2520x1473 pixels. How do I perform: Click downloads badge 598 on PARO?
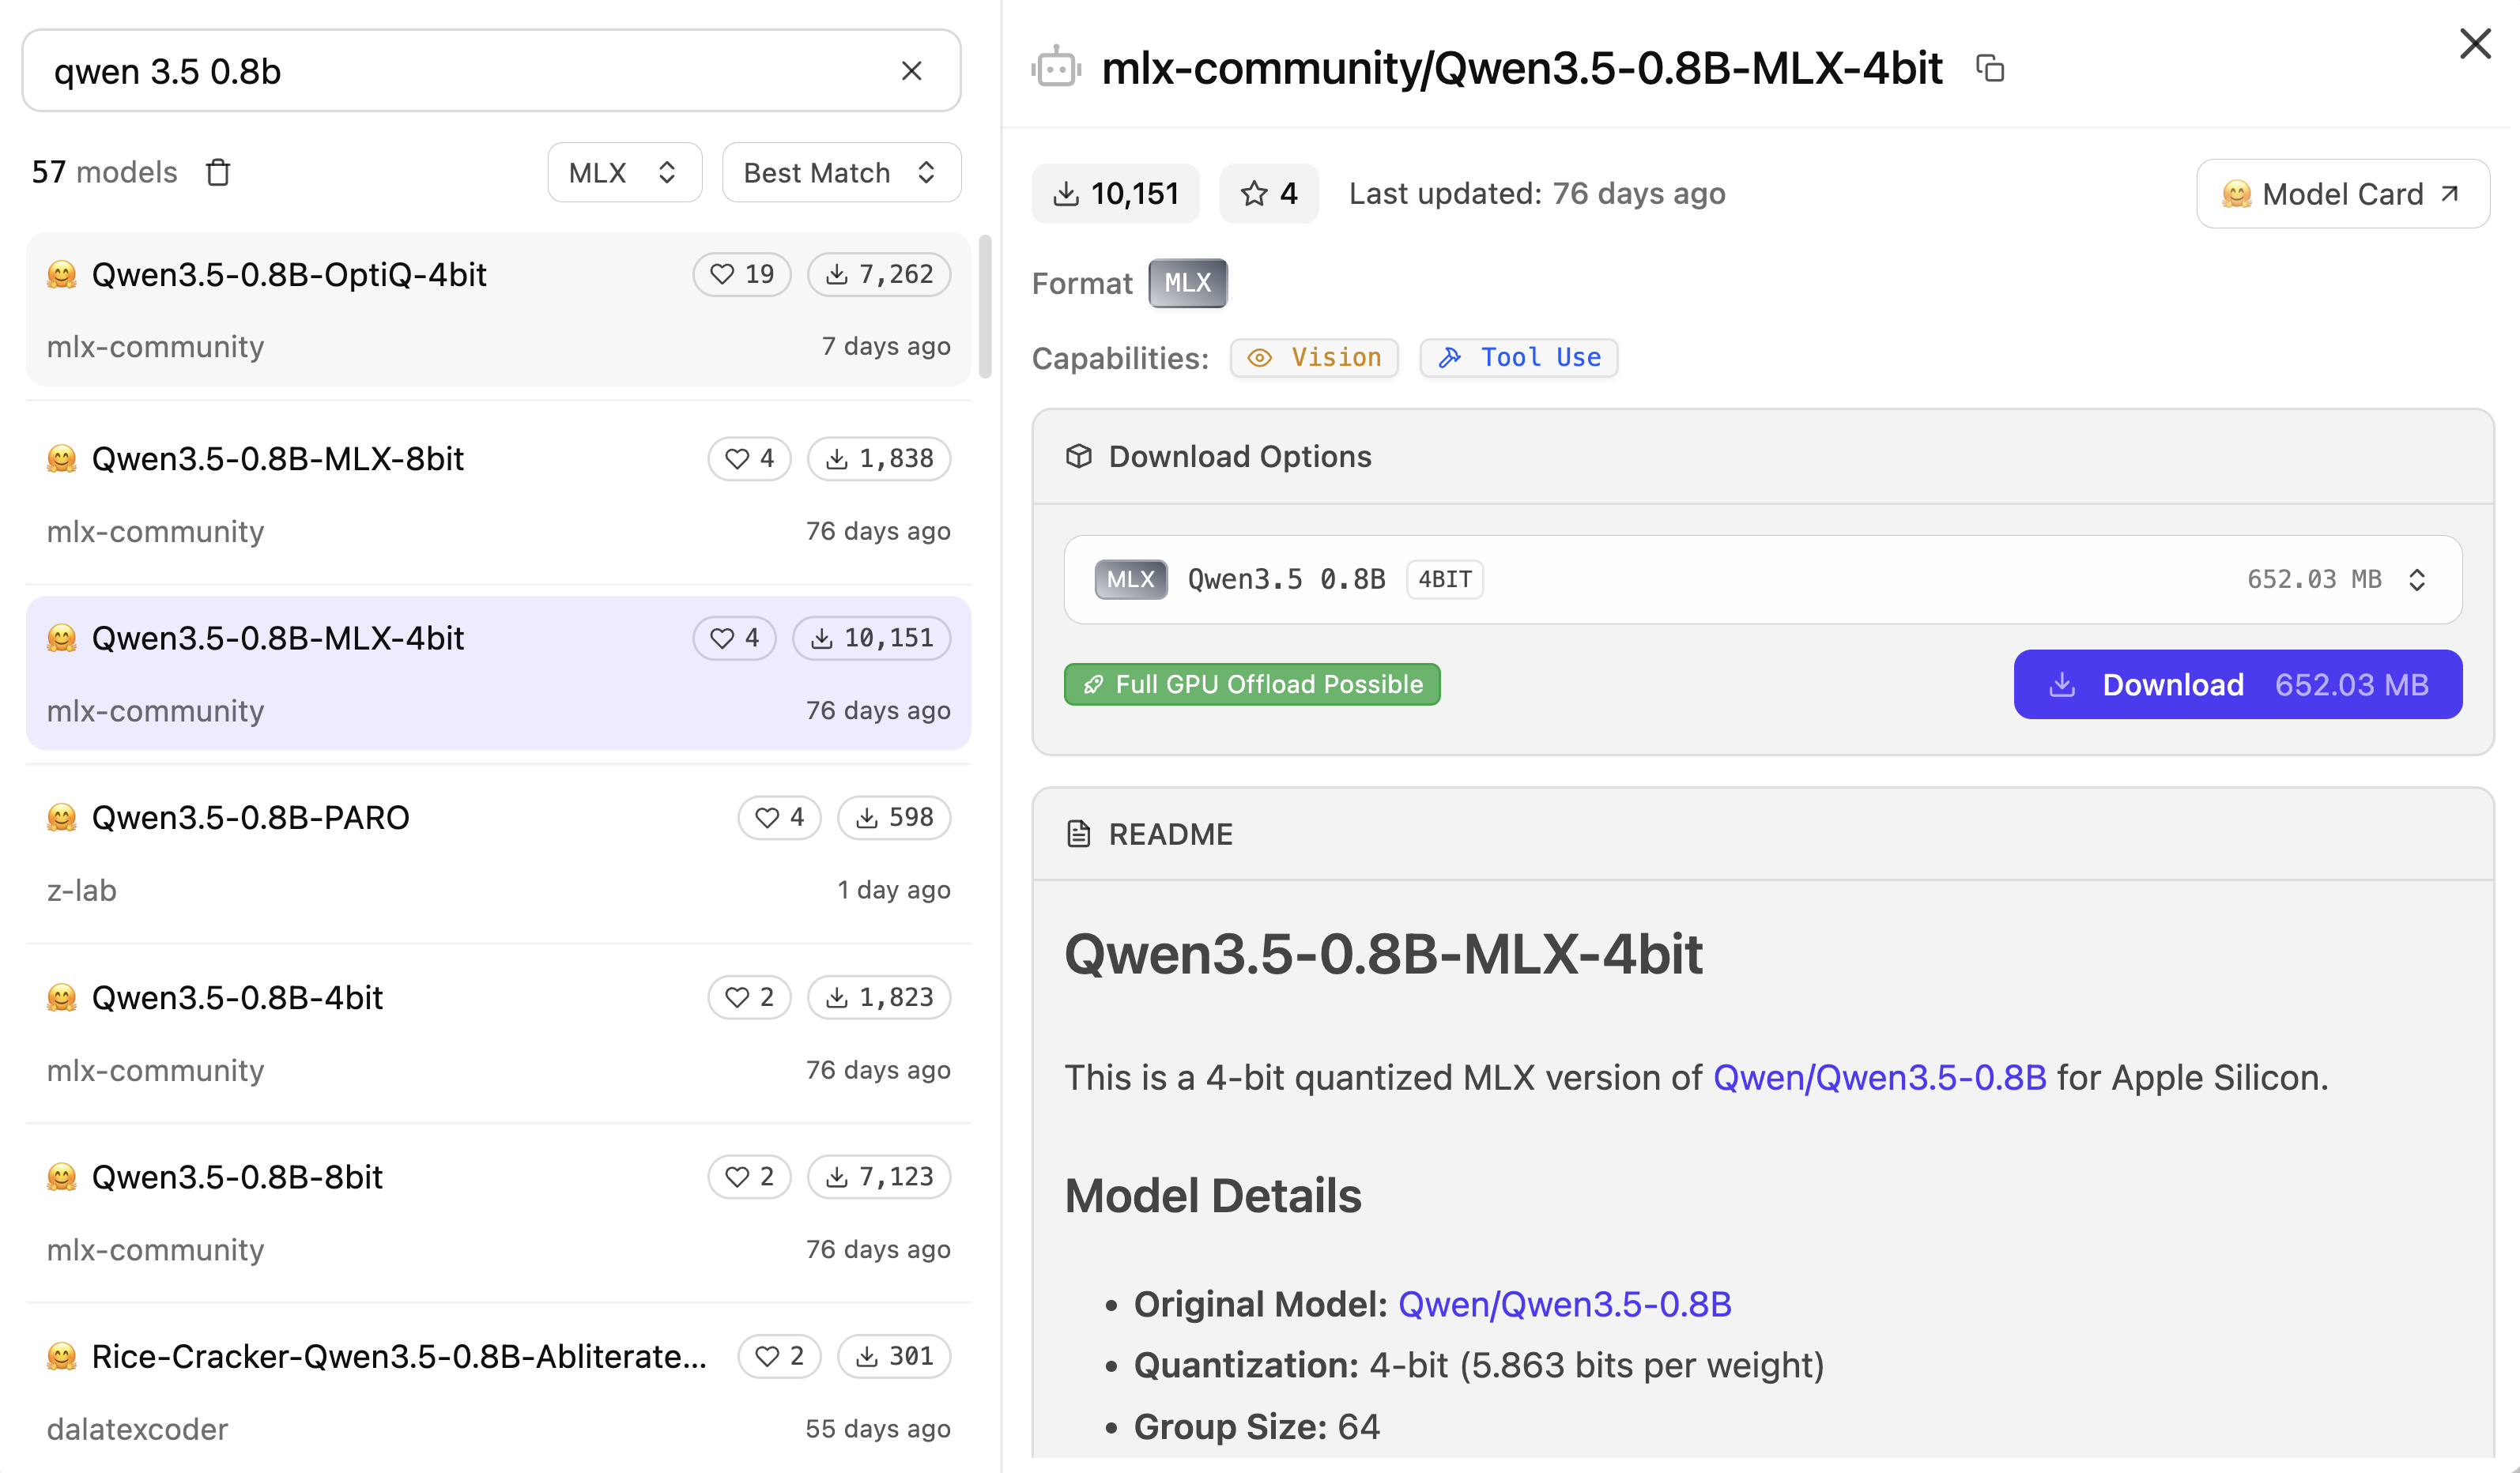point(894,818)
